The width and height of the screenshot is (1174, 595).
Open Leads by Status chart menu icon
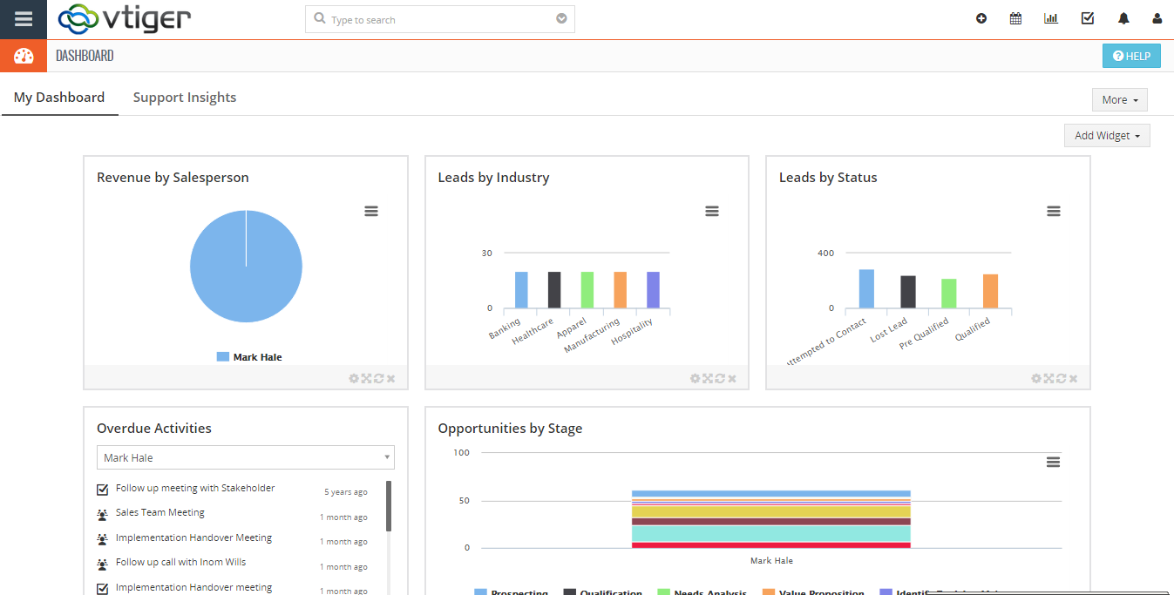coord(1053,211)
